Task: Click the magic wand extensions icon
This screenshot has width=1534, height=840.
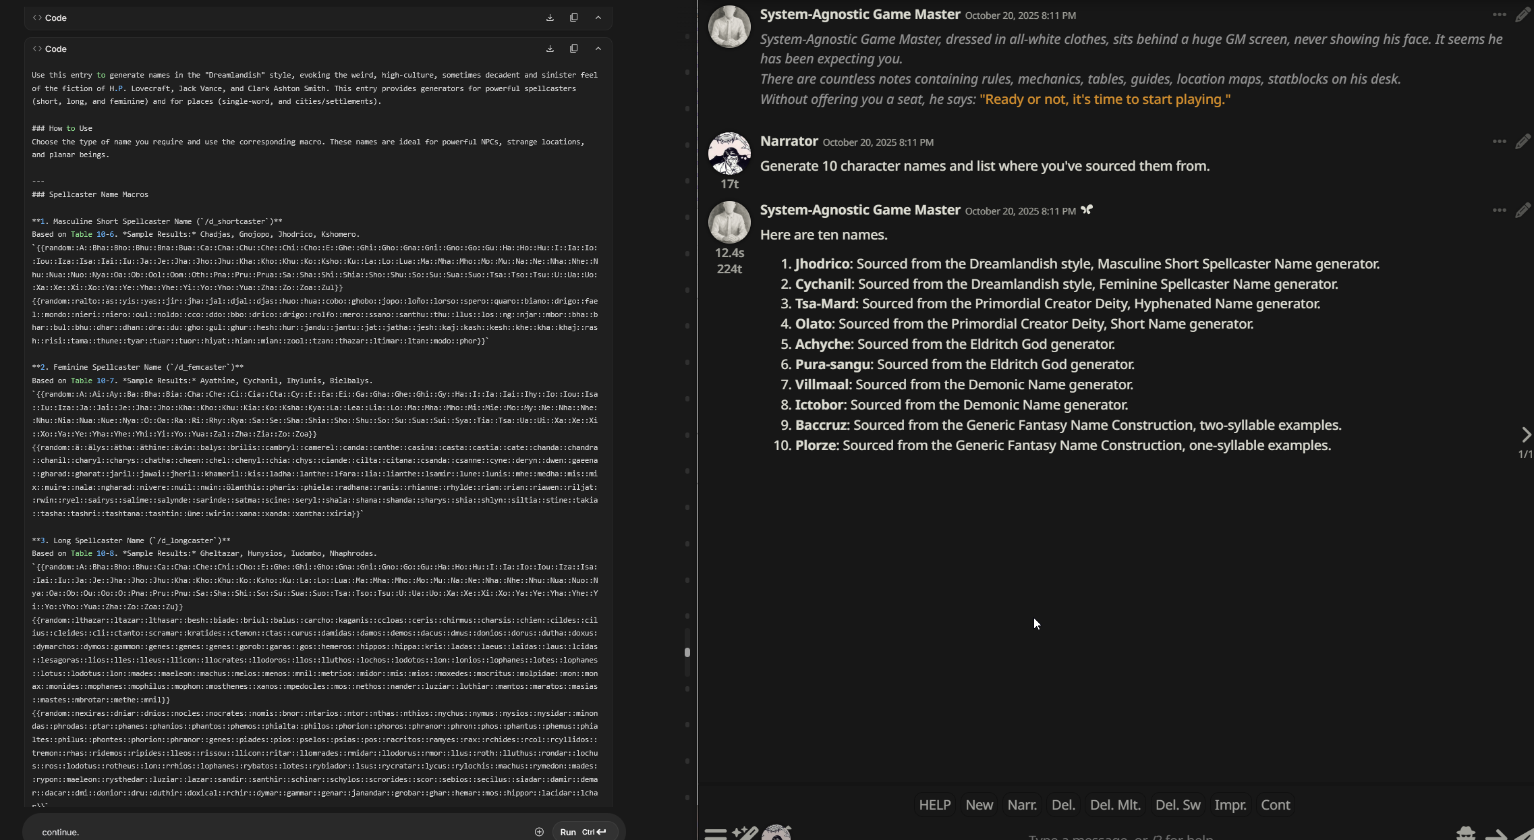Action: pos(745,833)
